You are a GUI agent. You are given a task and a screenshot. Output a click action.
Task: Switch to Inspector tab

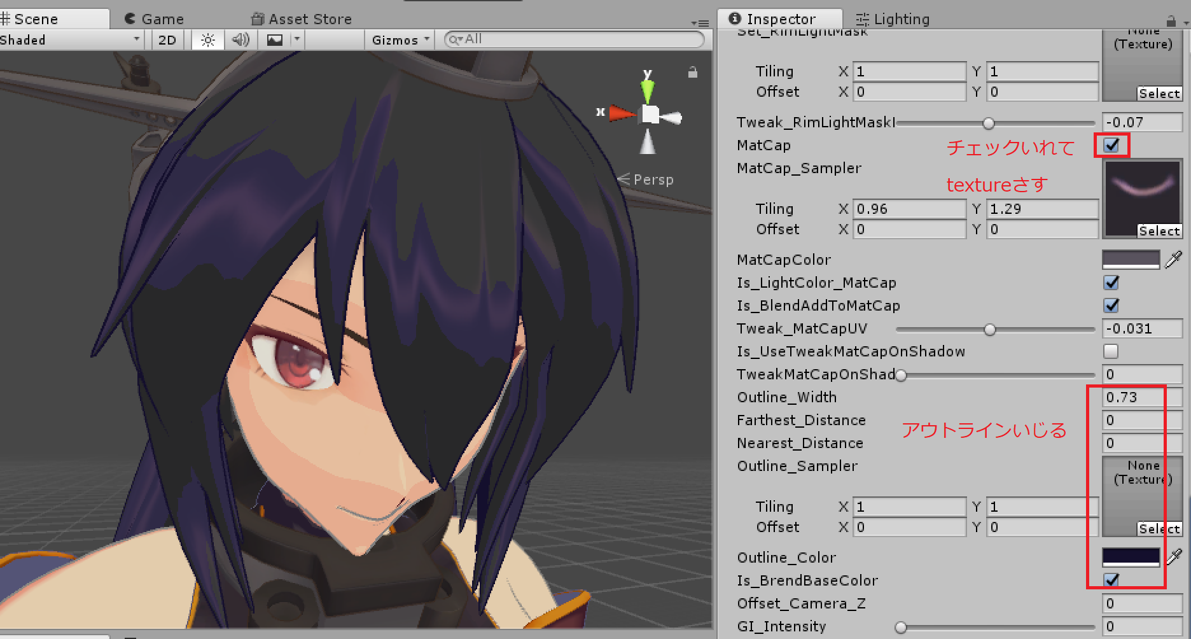coord(780,19)
